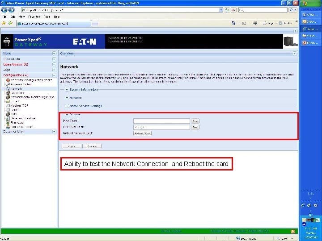
Task: Click Essential Configuration Tasks tree icon
Action: pyautogui.click(x=8, y=80)
